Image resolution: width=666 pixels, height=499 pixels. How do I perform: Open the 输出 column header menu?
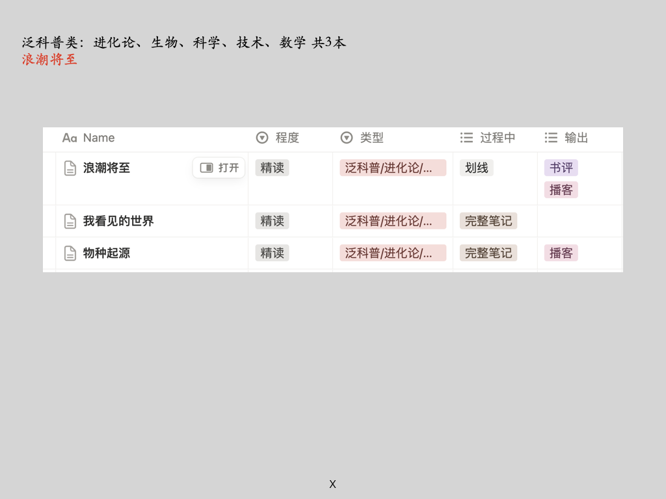tap(576, 138)
